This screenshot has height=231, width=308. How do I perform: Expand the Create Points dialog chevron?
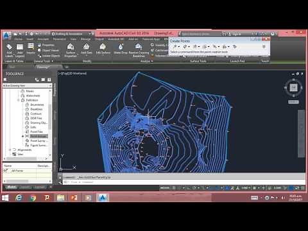click(264, 46)
